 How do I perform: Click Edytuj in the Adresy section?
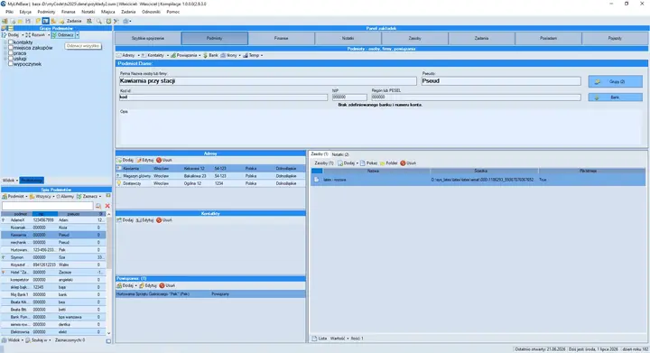tap(145, 160)
